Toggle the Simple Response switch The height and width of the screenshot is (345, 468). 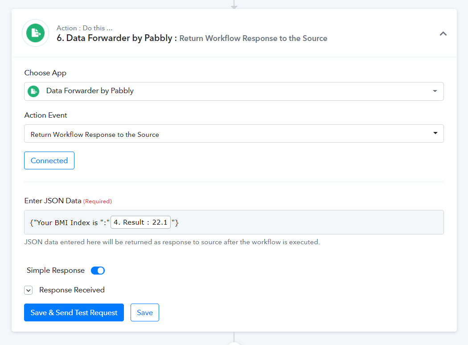coord(98,271)
